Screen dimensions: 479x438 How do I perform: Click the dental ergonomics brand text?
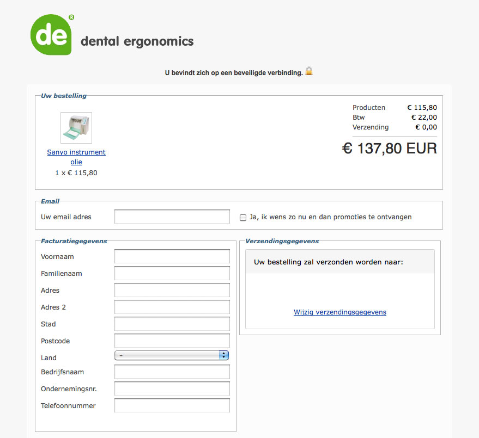[x=137, y=42]
